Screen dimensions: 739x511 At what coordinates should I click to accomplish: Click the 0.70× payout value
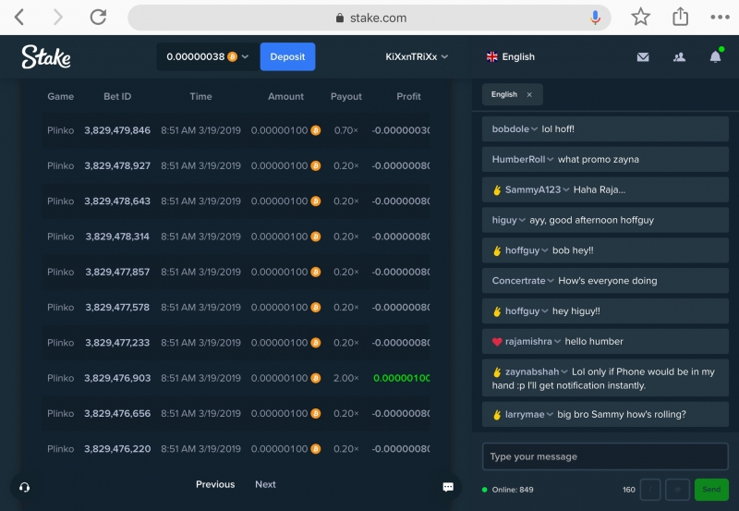[345, 130]
